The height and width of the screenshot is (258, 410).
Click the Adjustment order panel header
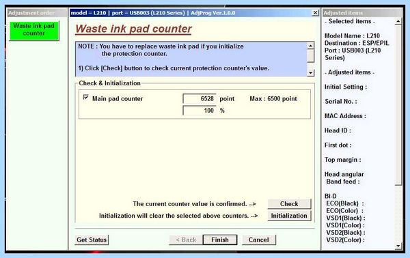click(x=37, y=13)
